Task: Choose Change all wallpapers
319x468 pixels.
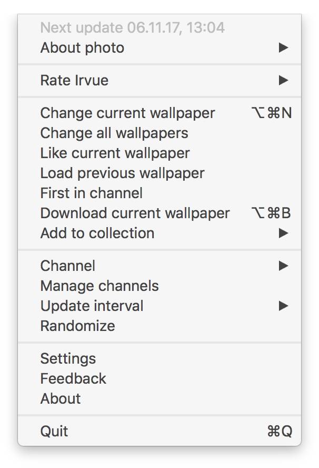Action: click(x=114, y=133)
